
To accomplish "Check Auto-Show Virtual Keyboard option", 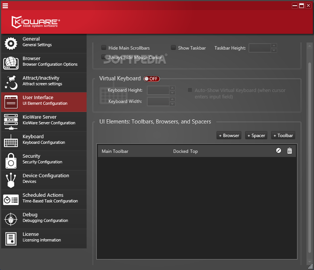I will coord(190,90).
